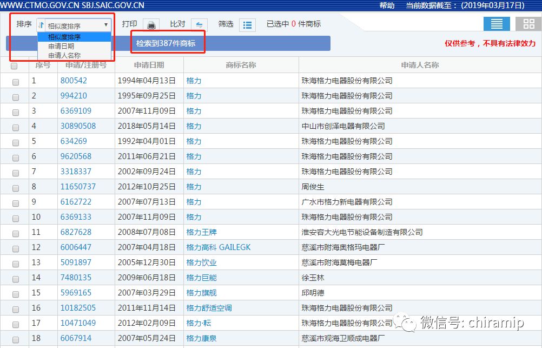Open trademark 格力舒适空调
The height and width of the screenshot is (348, 542).
pos(209,308)
